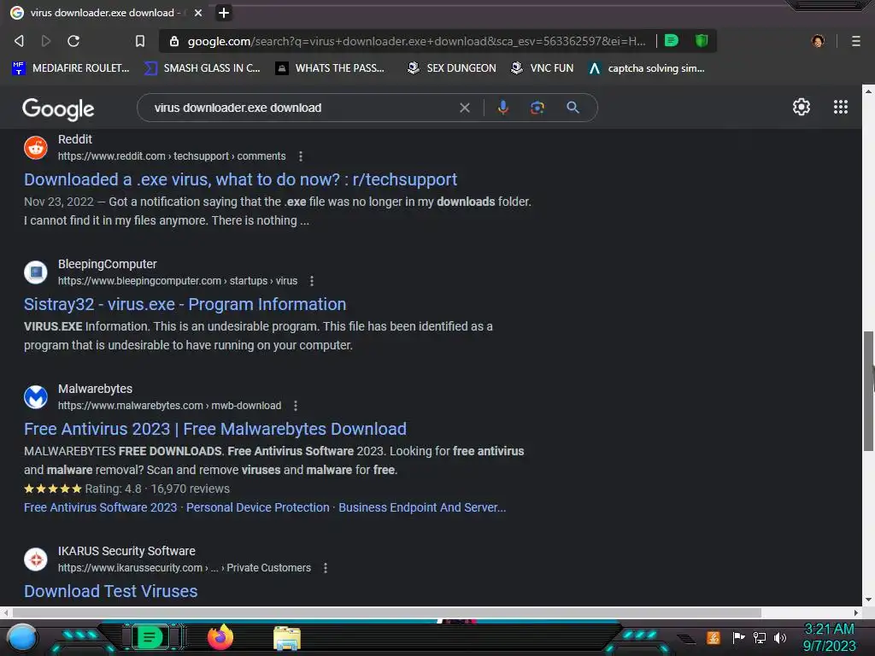Click the reddit.com techsupport comments URL
This screenshot has height=656, width=875.
pos(172,156)
